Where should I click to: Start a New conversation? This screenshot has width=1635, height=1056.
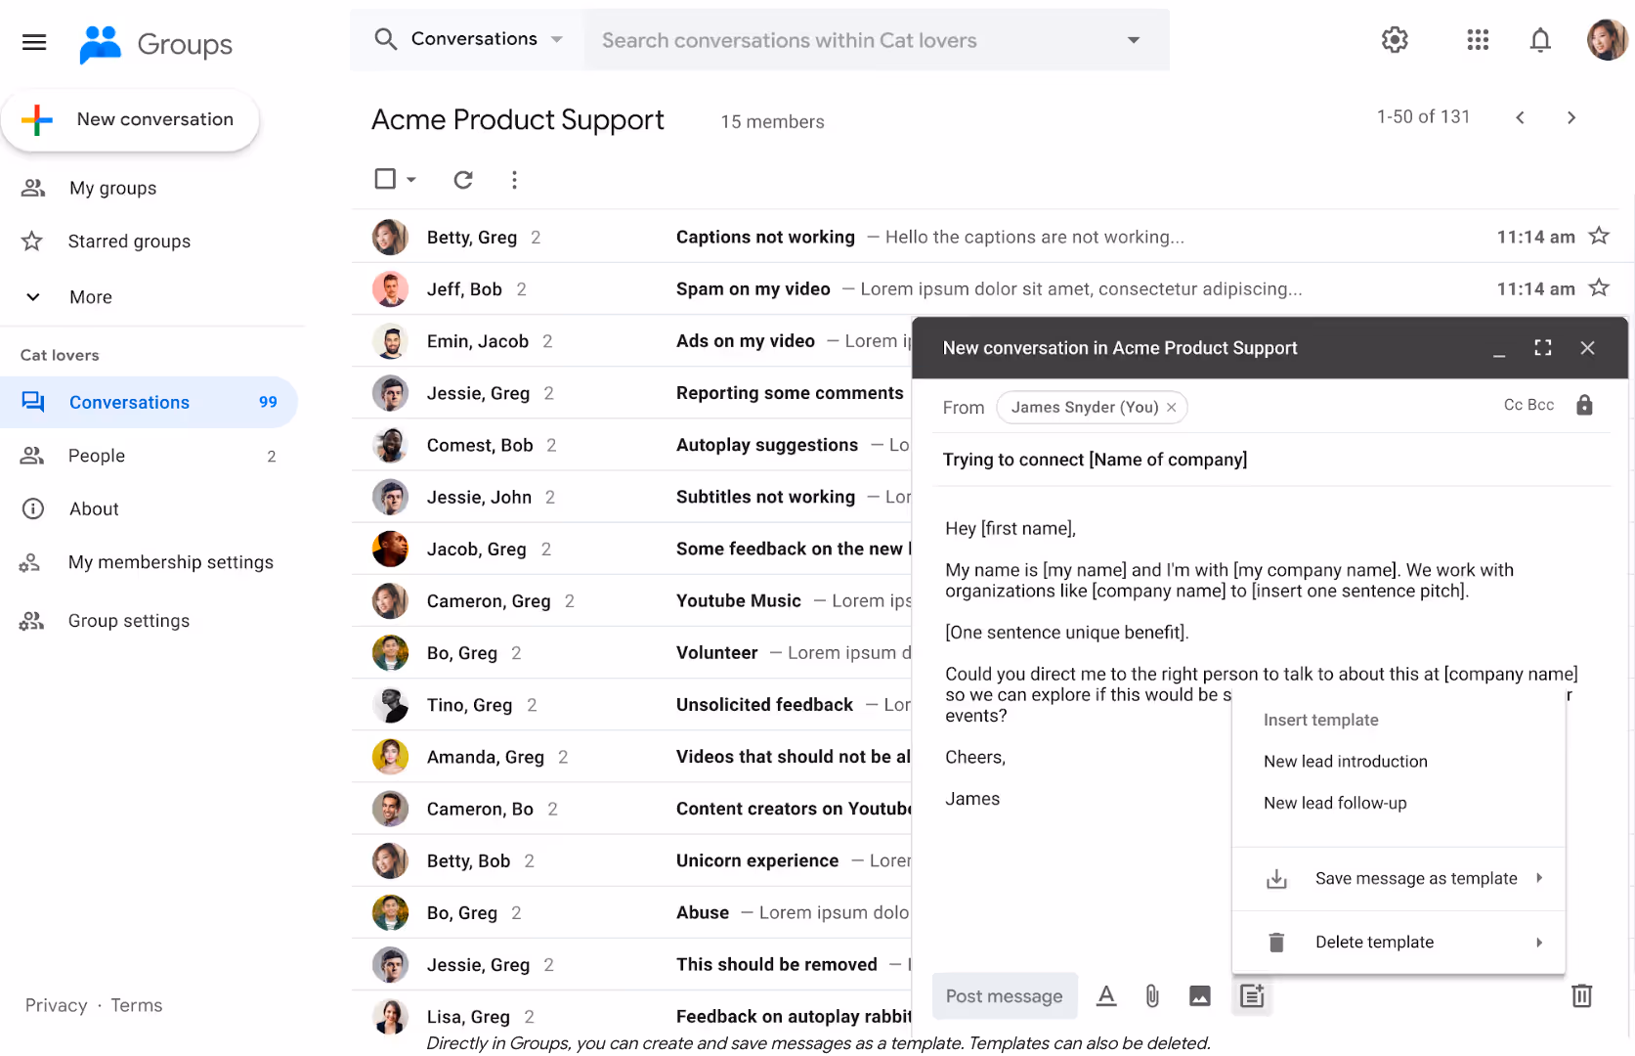(x=130, y=119)
